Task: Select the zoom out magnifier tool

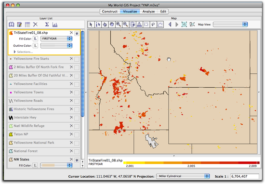Action: pos(125,25)
